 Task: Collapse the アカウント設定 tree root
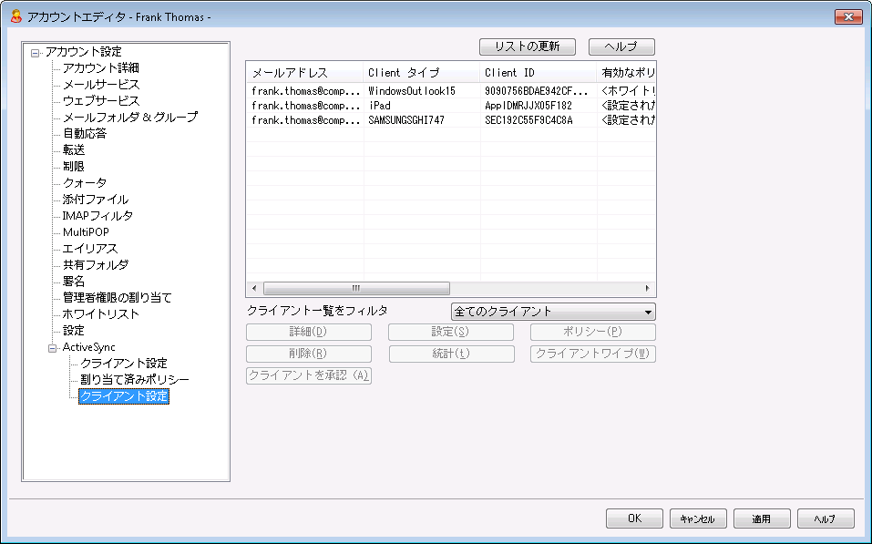pyautogui.click(x=35, y=52)
